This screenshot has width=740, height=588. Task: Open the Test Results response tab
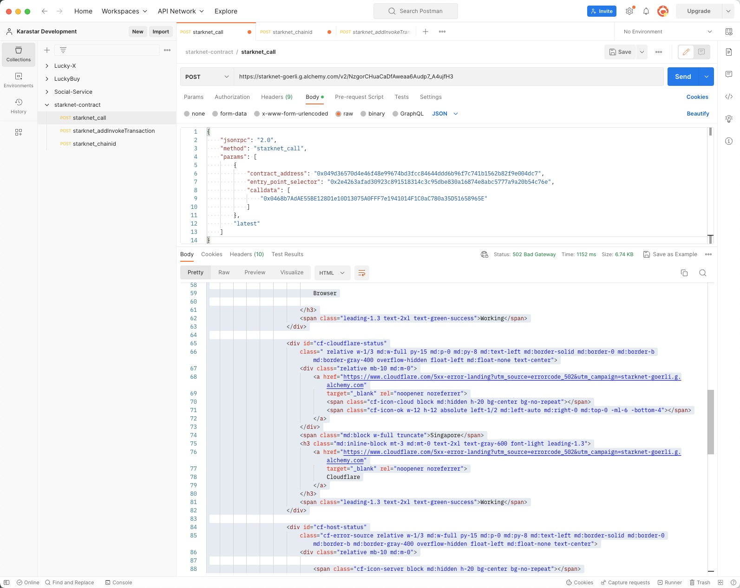[x=288, y=254]
